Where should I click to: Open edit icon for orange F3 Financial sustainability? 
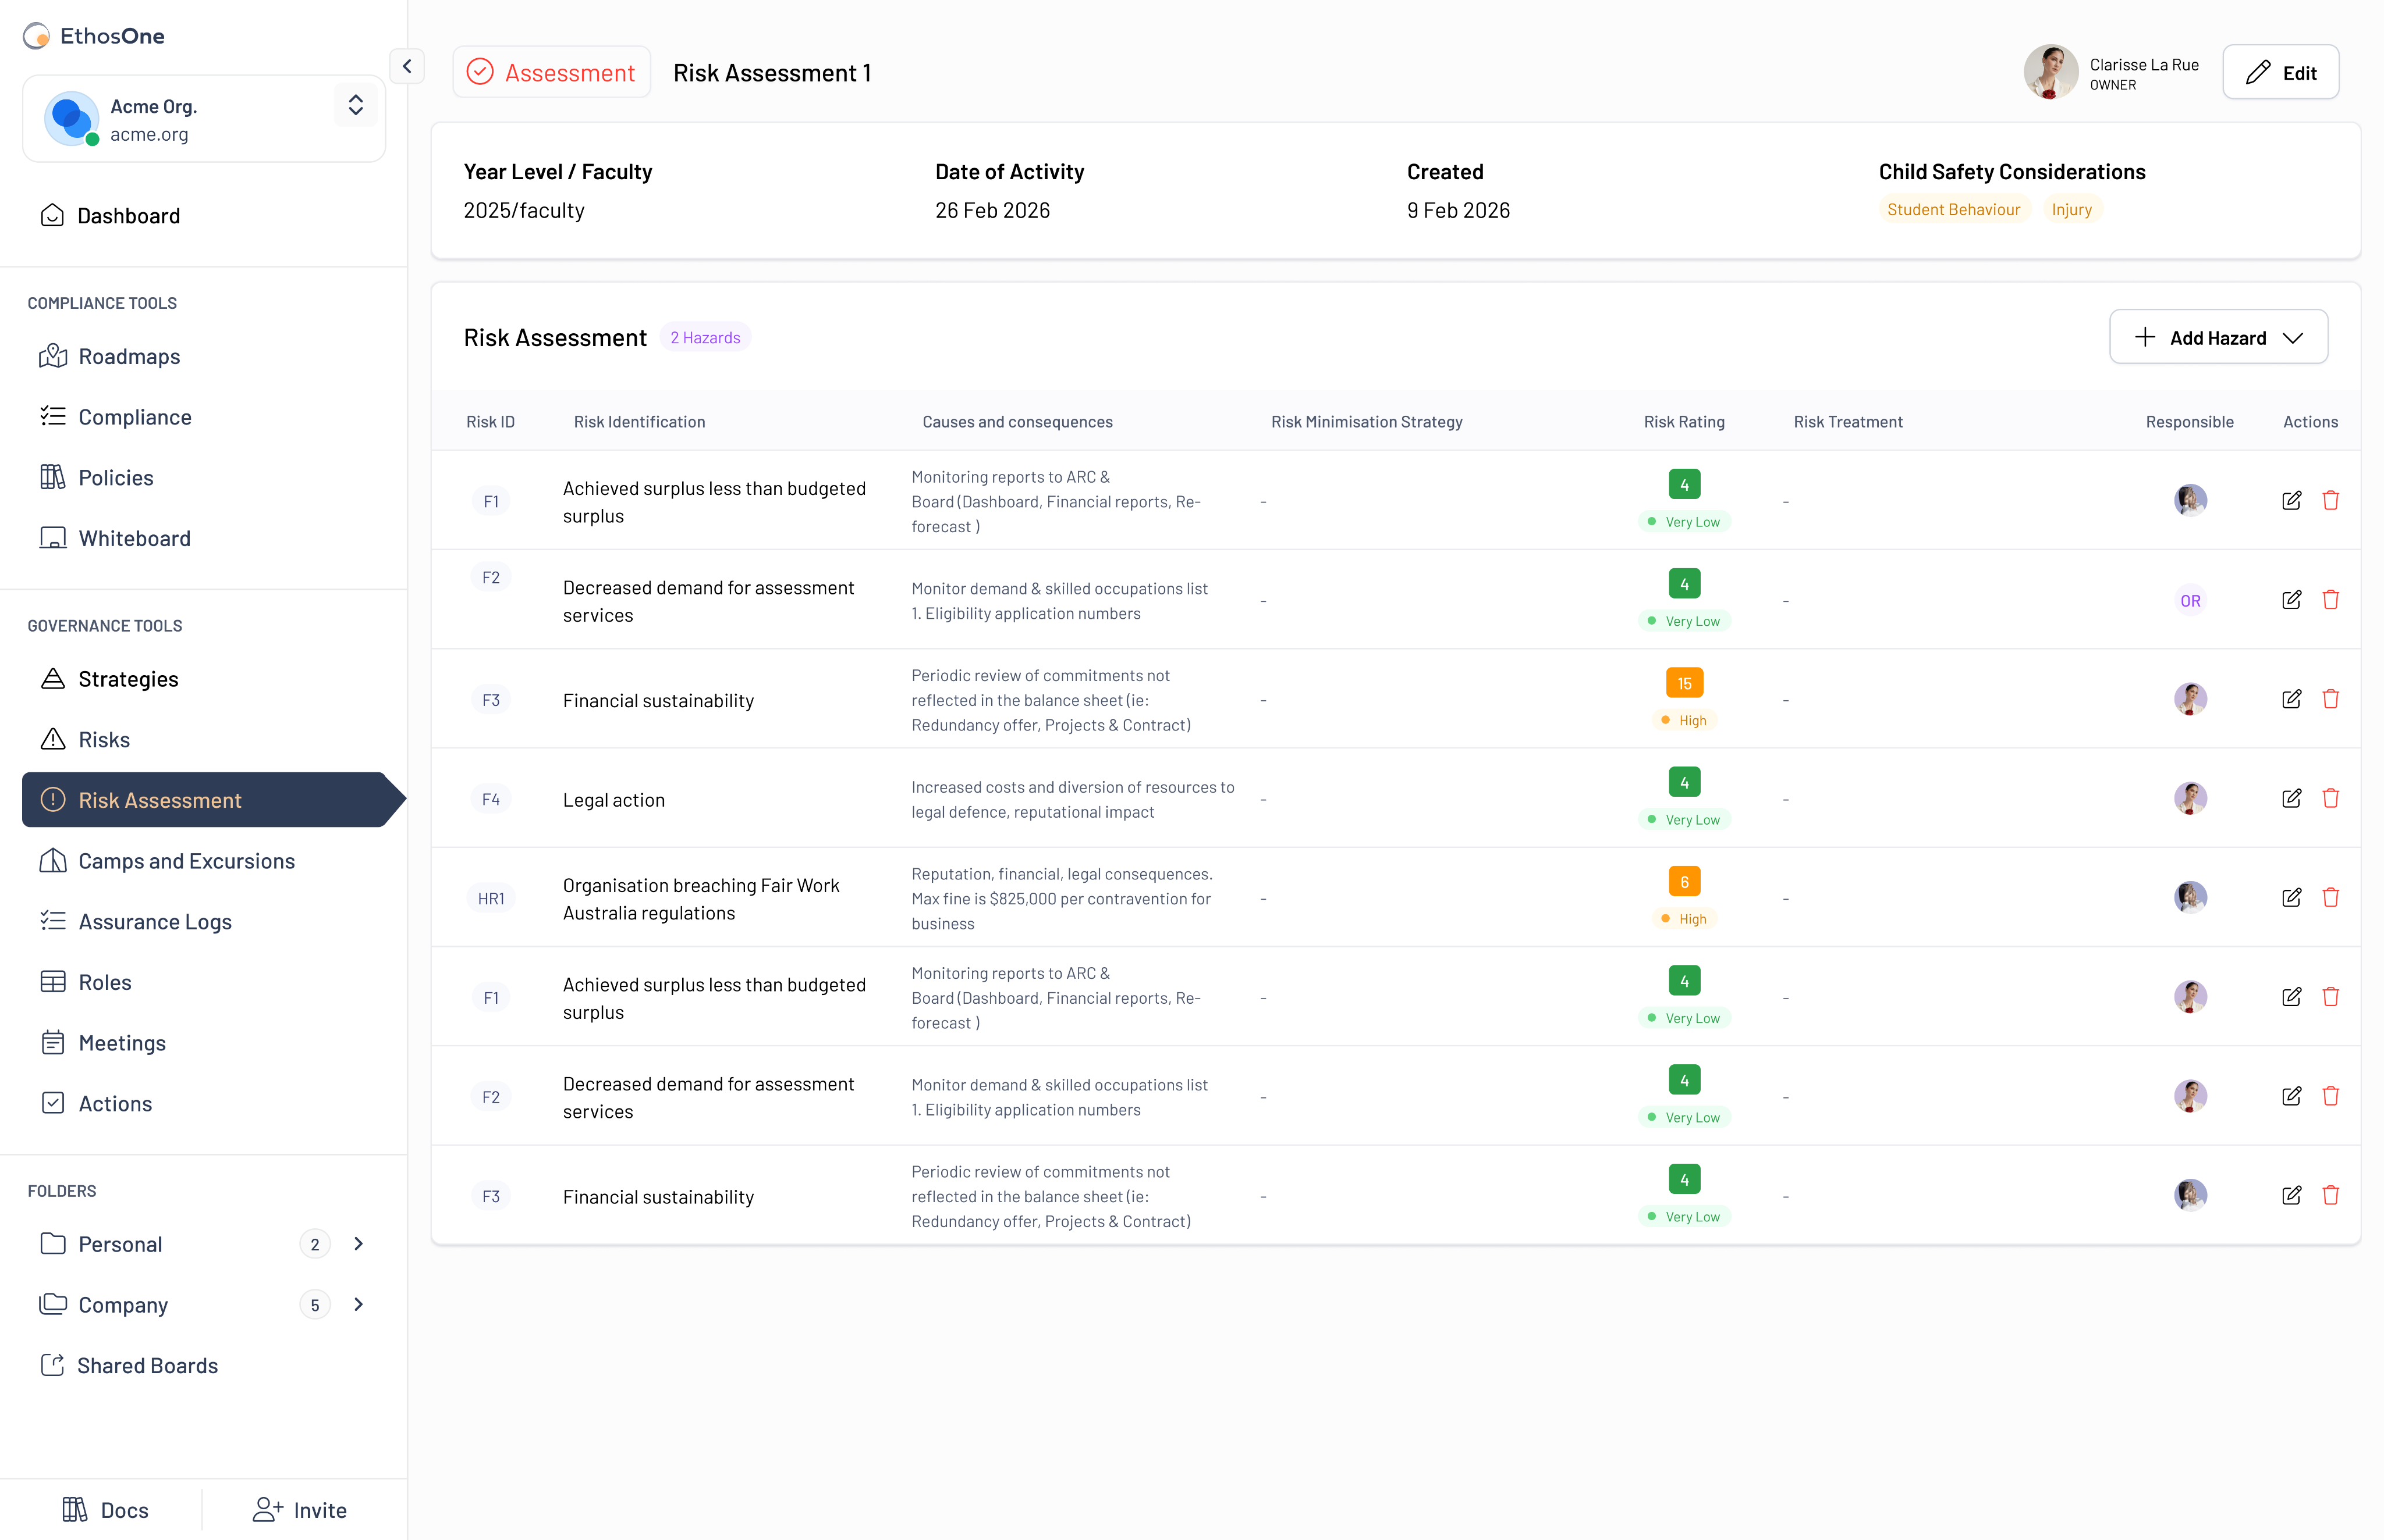[2291, 699]
